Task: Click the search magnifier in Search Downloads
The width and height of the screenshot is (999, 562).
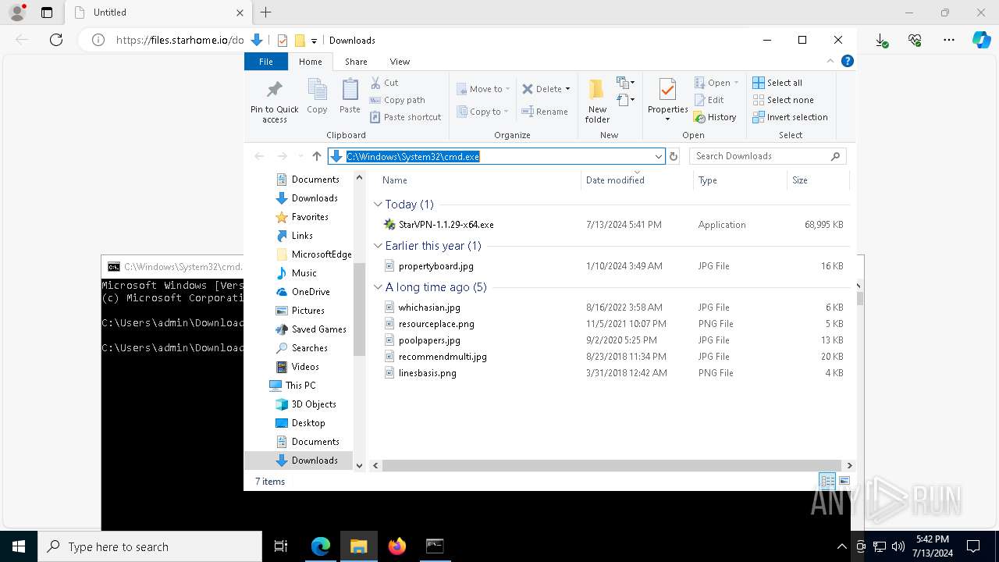Action: (835, 156)
